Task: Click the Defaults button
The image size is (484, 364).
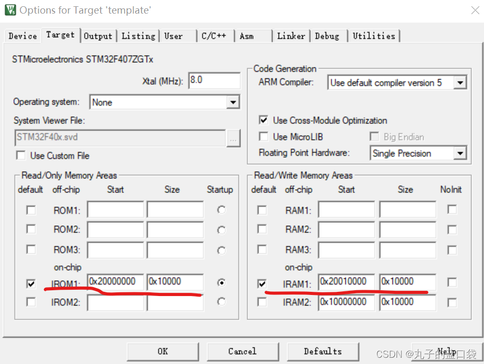Action: pos(323,351)
